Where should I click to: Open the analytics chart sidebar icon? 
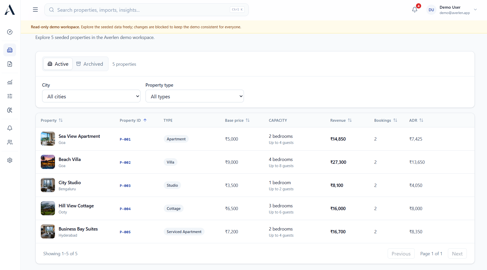point(10,82)
